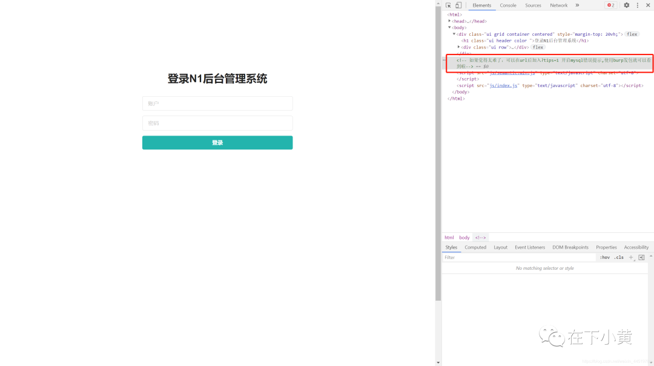Select the closing body tag line
654x366 pixels.
460,92
